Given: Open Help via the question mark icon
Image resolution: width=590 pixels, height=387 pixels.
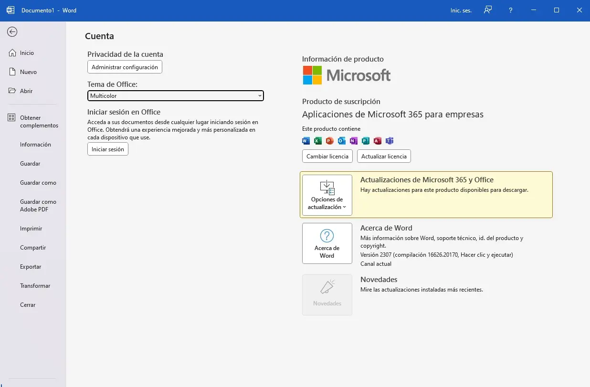Looking at the screenshot, I should [510, 10].
